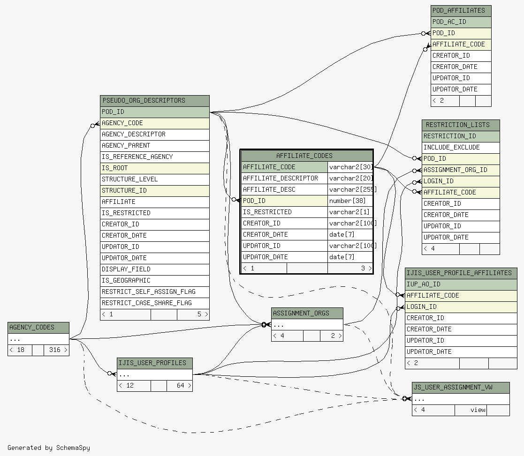Click the Generated by SchemaSpy text
This screenshot has height=456, width=524.
click(49, 448)
